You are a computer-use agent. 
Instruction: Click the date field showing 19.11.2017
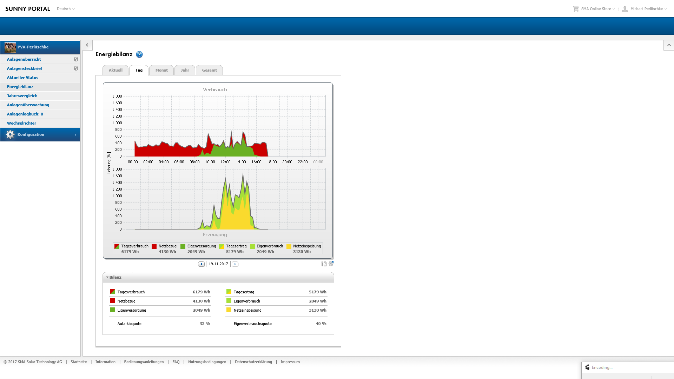[x=218, y=264]
